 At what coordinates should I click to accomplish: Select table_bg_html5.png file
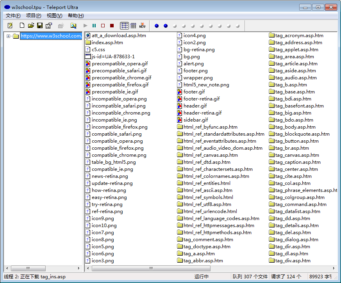point(114,162)
